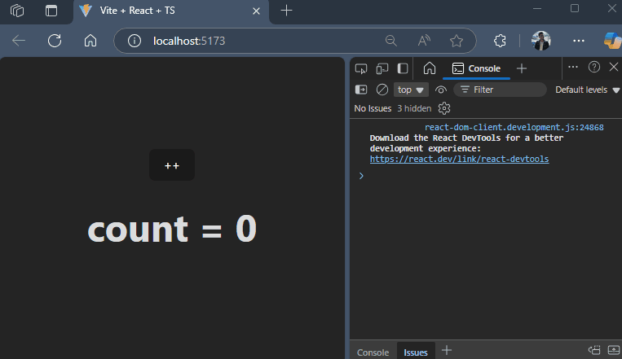Click the ++ increment button

click(172, 164)
